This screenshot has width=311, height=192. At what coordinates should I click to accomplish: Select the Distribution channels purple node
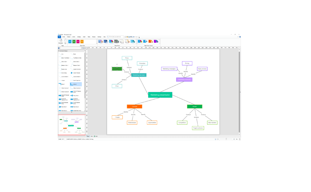pos(184,80)
